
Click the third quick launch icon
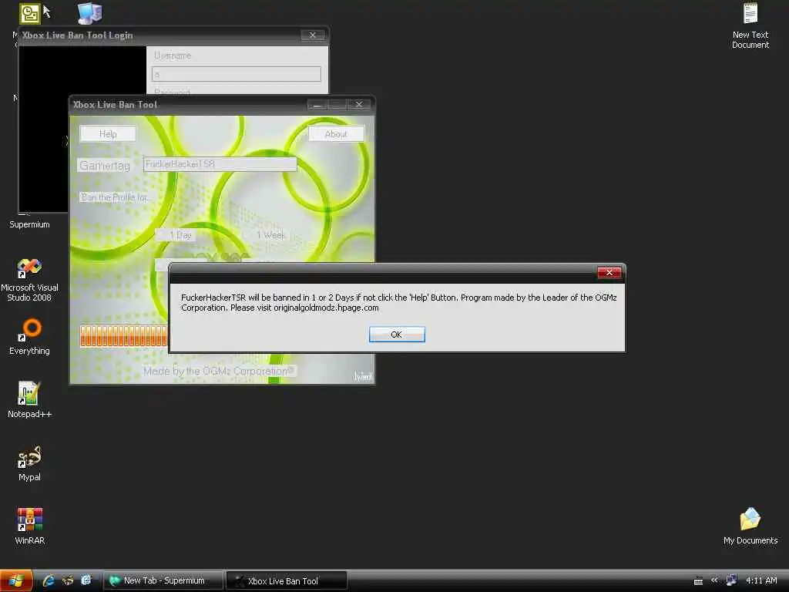click(x=86, y=580)
